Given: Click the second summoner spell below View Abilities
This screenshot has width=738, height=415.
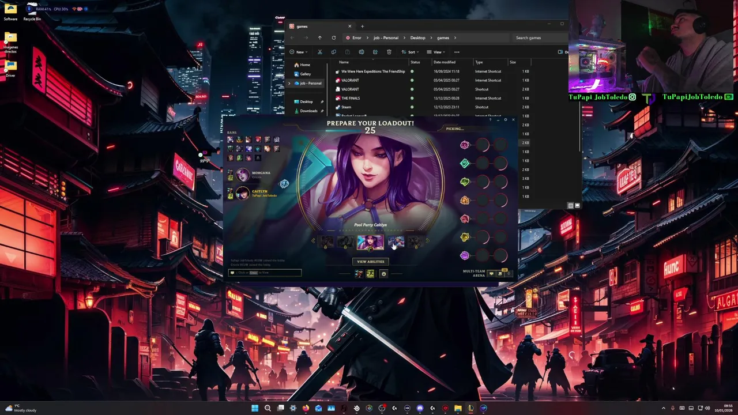Looking at the screenshot, I should 370,274.
